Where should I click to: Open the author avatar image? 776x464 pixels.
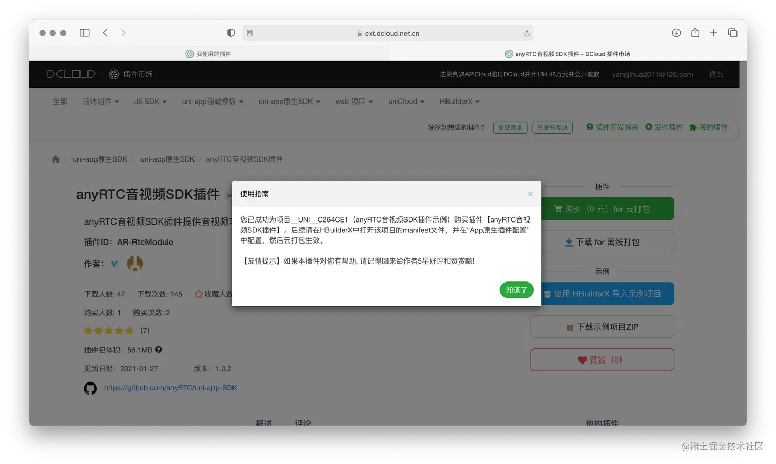pos(135,264)
